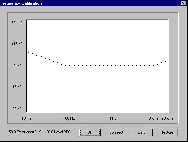The image size is (188, 142).
Task: Click the Connect button
Action: click(x=116, y=132)
